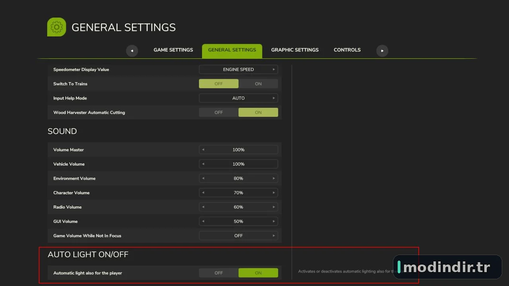
Task: Select Character Volume label
Action: [72, 193]
